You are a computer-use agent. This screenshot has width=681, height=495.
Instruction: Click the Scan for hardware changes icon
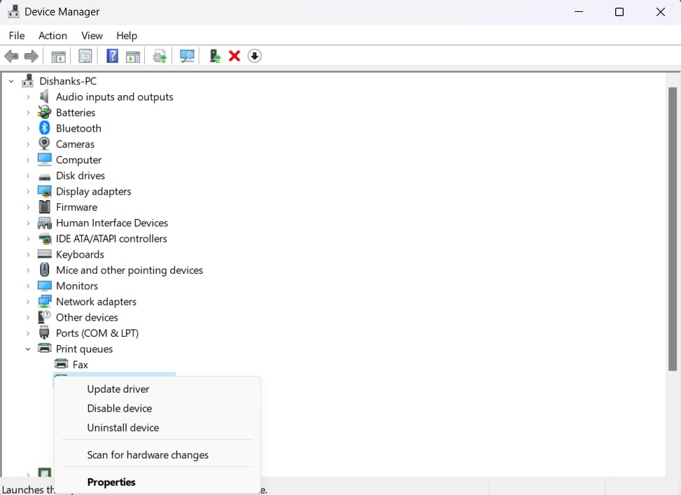186,56
